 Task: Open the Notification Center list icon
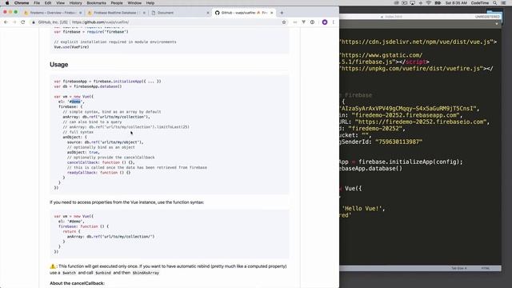pyautogui.click(x=504, y=3)
